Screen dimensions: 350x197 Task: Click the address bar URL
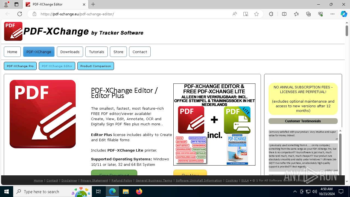[77, 14]
